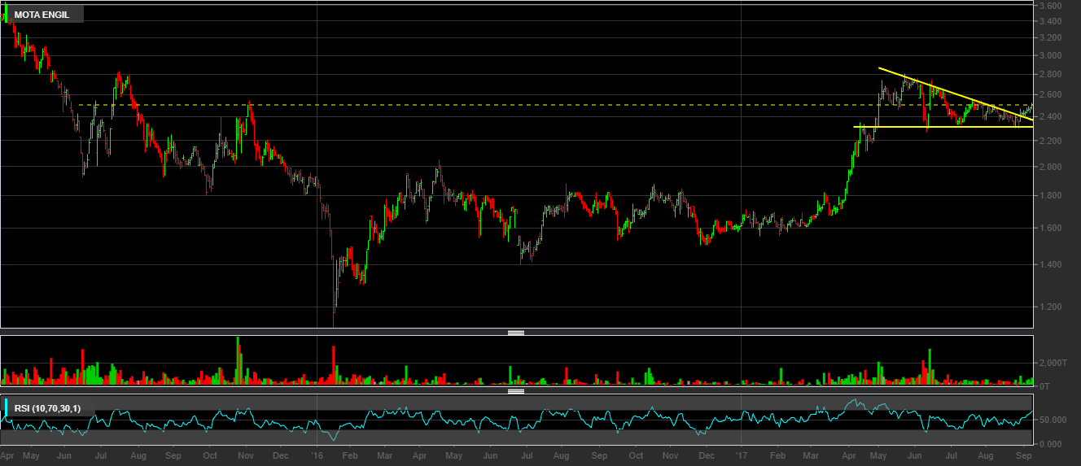
Task: Grab the divider handle between volume and RSI panes
Action: 516,391
